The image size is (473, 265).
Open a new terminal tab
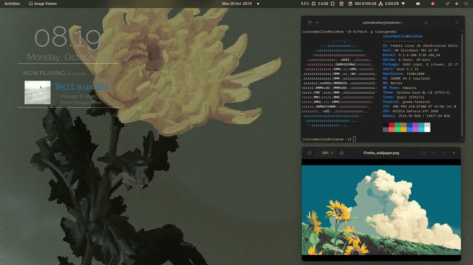(x=310, y=22)
